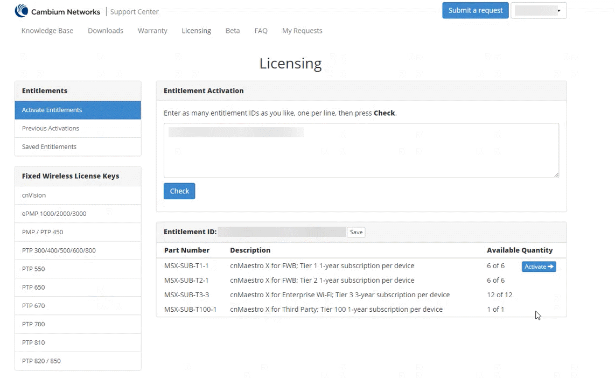This screenshot has height=378, width=615.
Task: Click the Check button
Action: click(x=179, y=191)
